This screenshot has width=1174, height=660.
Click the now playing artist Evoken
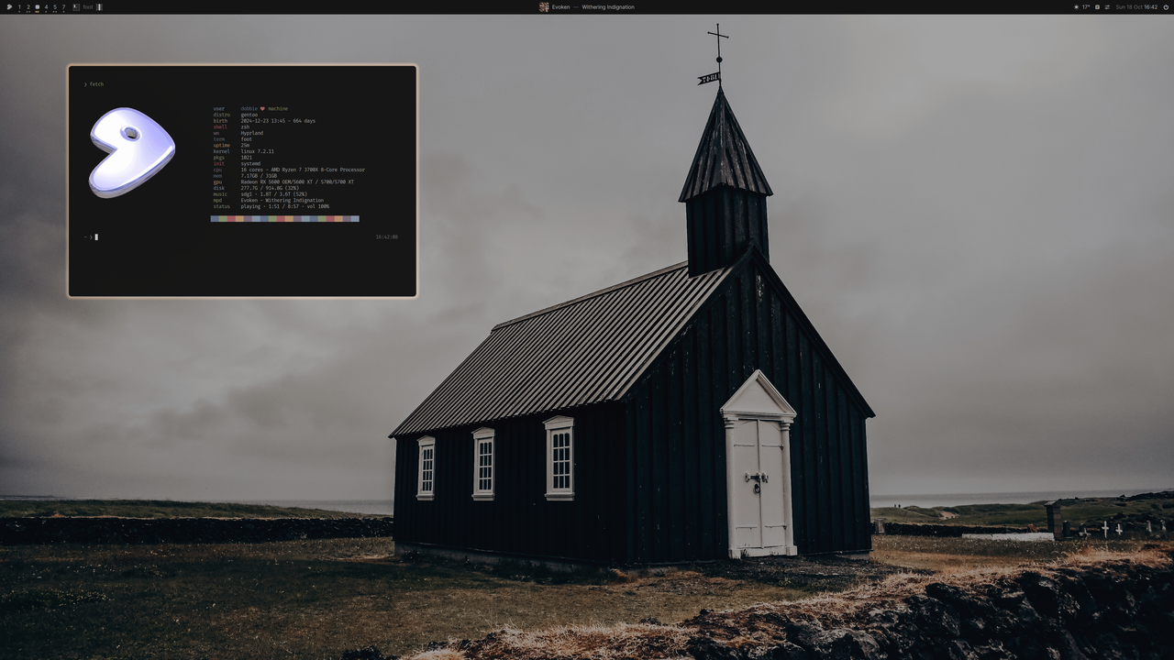[560, 7]
